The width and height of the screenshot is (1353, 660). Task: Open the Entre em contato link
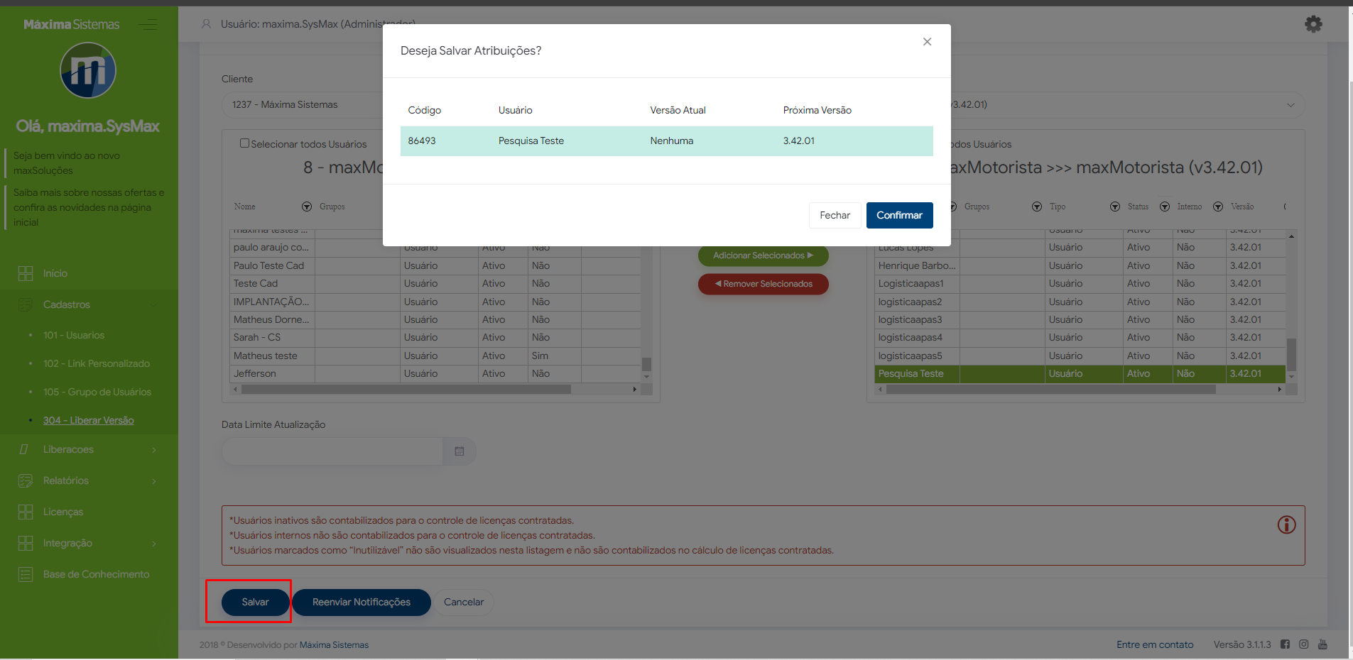coord(1155,644)
